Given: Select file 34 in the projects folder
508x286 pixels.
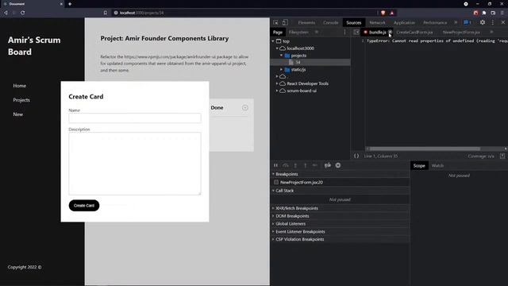Looking at the screenshot, I should click(x=298, y=62).
